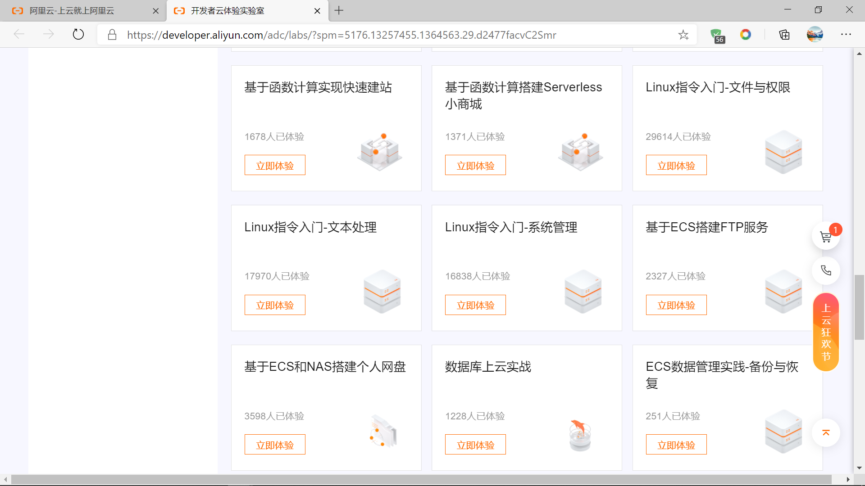Click the vertical scrollbar thumb
This screenshot has width=865, height=486.
859,307
